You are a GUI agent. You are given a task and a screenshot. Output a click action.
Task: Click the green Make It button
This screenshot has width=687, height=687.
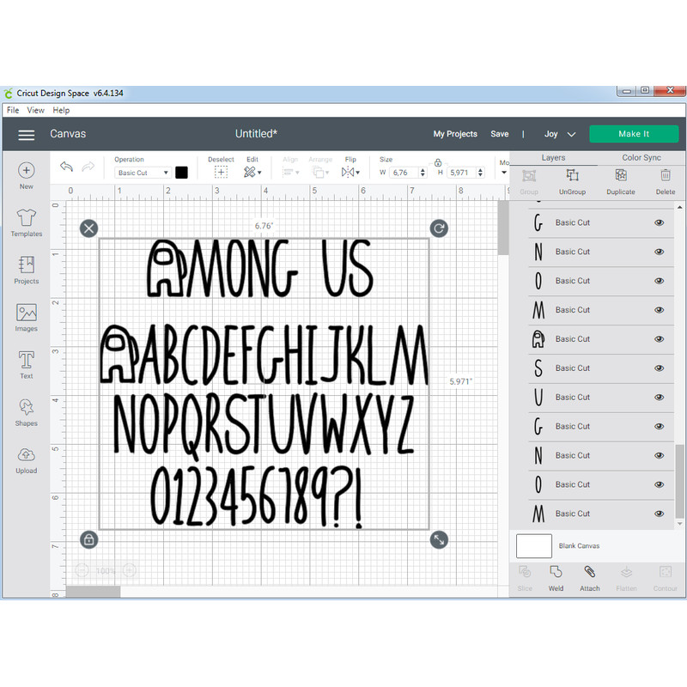pos(635,134)
